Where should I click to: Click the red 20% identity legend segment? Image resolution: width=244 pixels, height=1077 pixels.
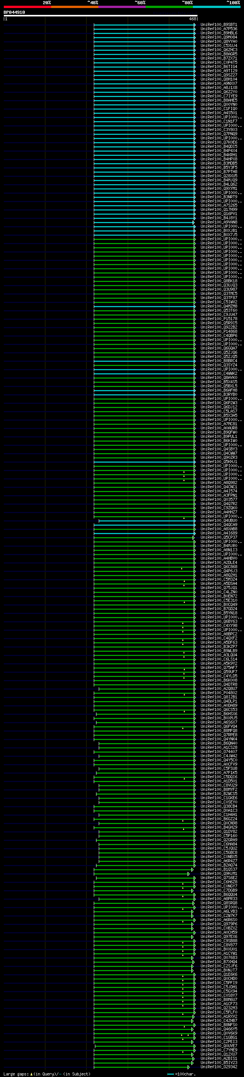click(x=27, y=7)
